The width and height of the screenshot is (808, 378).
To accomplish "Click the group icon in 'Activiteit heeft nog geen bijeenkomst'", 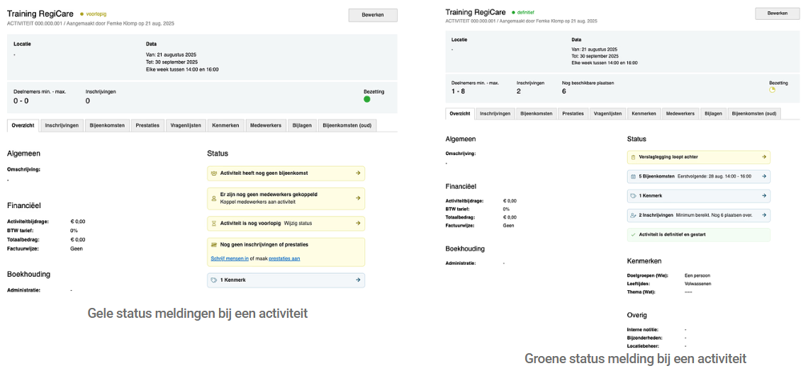I will pyautogui.click(x=213, y=173).
